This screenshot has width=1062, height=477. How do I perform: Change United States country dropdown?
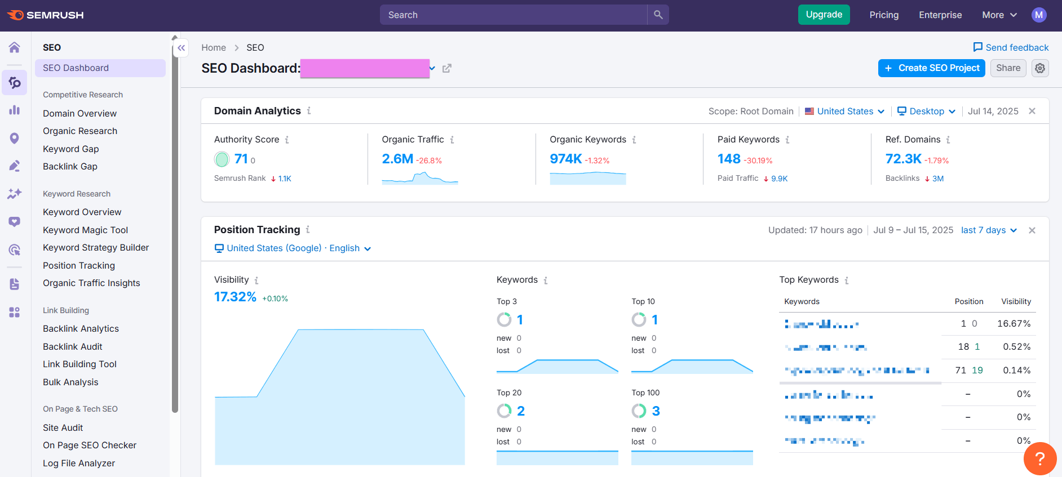(844, 112)
